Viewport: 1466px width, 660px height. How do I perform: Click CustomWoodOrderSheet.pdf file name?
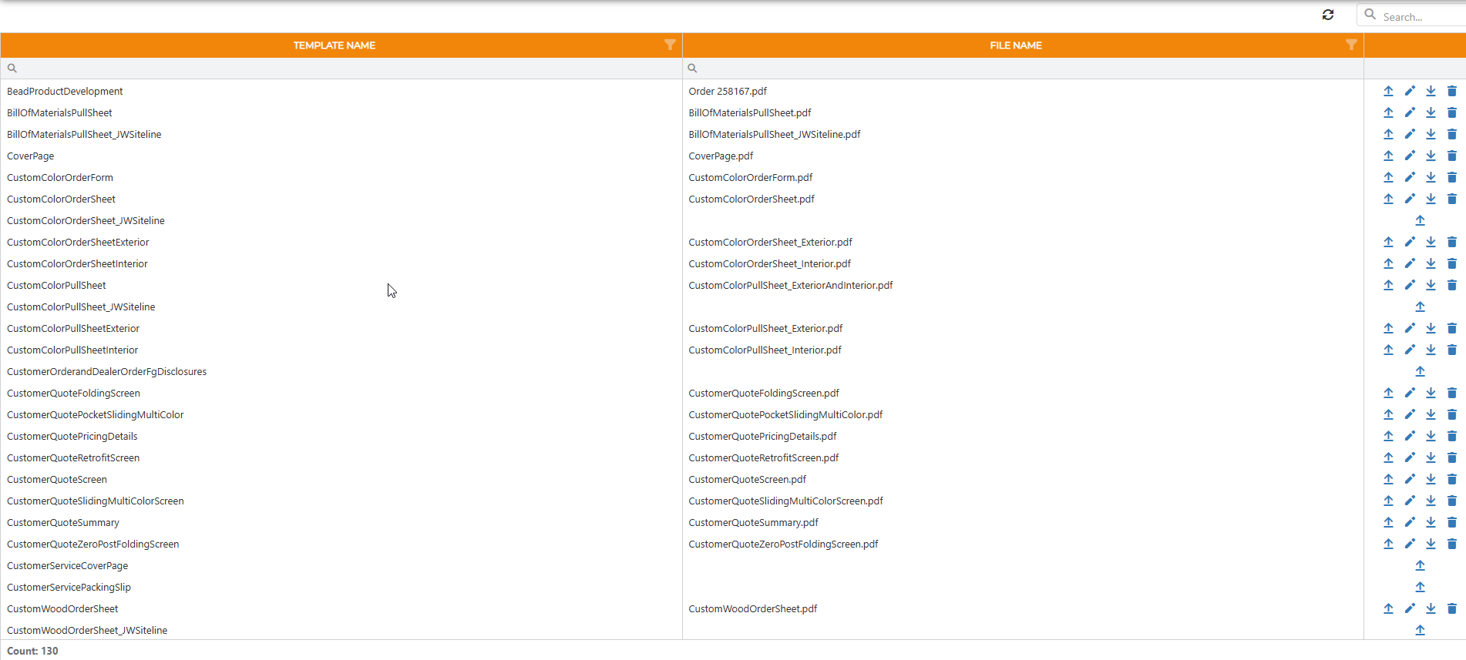point(753,609)
